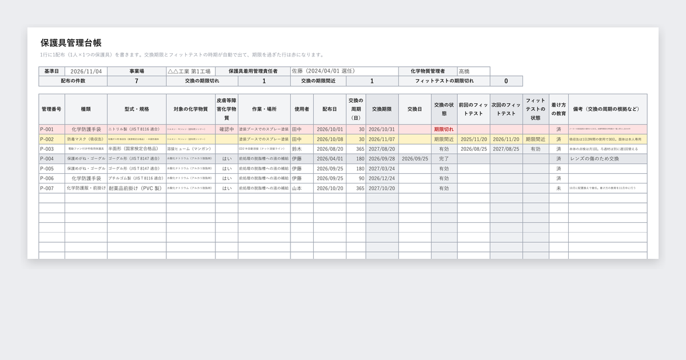Click the 着け方の教育 column header
This screenshot has height=360, width=686.
coord(559,109)
